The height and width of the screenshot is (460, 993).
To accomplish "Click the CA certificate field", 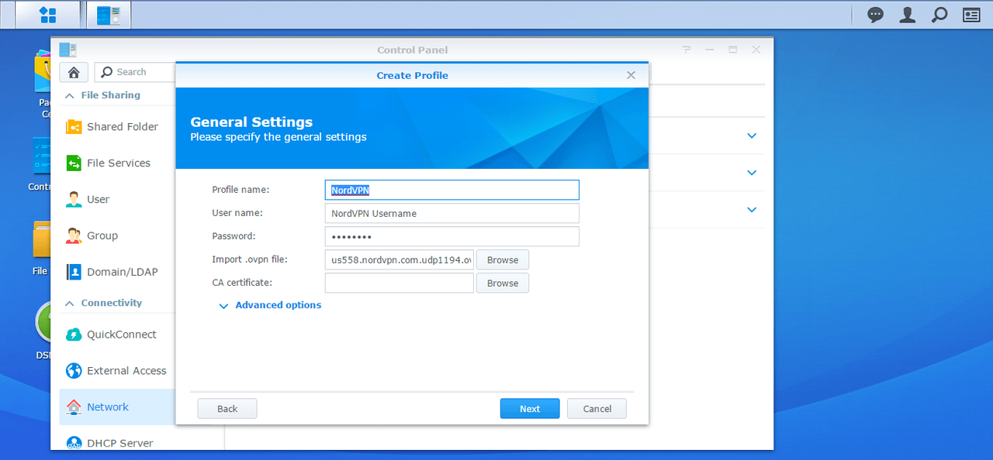I will click(x=400, y=283).
